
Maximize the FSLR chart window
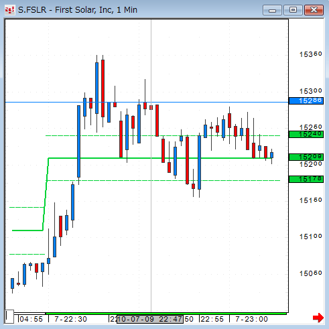coord(293,10)
